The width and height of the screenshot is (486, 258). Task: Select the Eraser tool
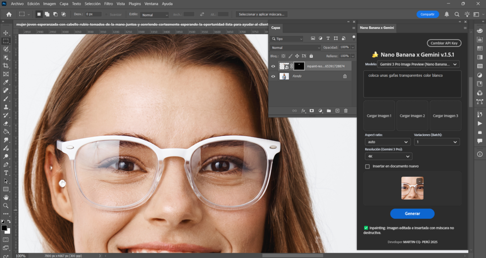coord(6,123)
